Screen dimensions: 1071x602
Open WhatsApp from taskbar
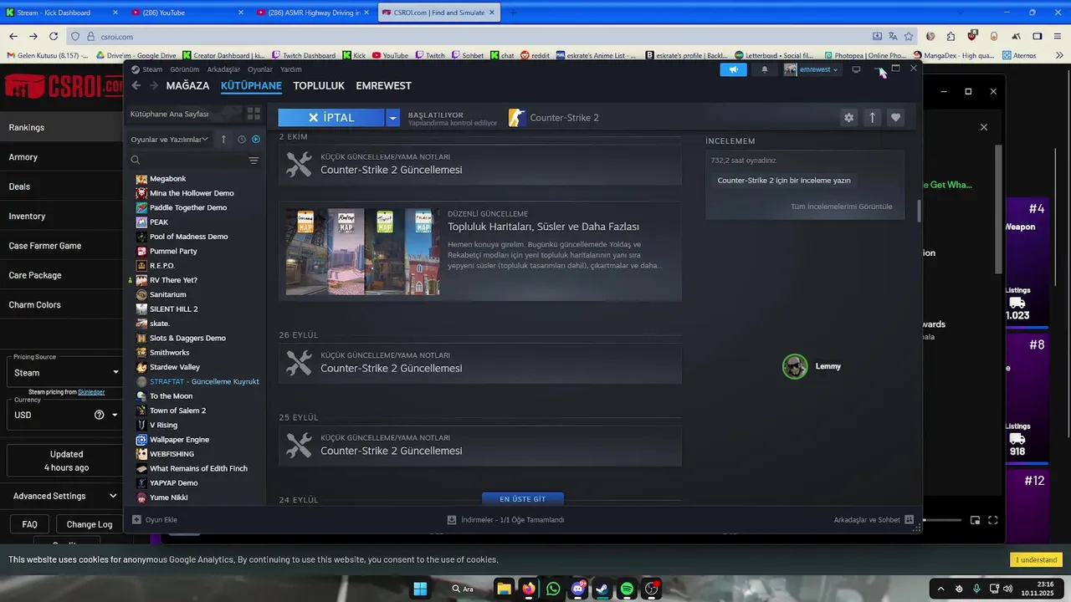click(x=553, y=589)
